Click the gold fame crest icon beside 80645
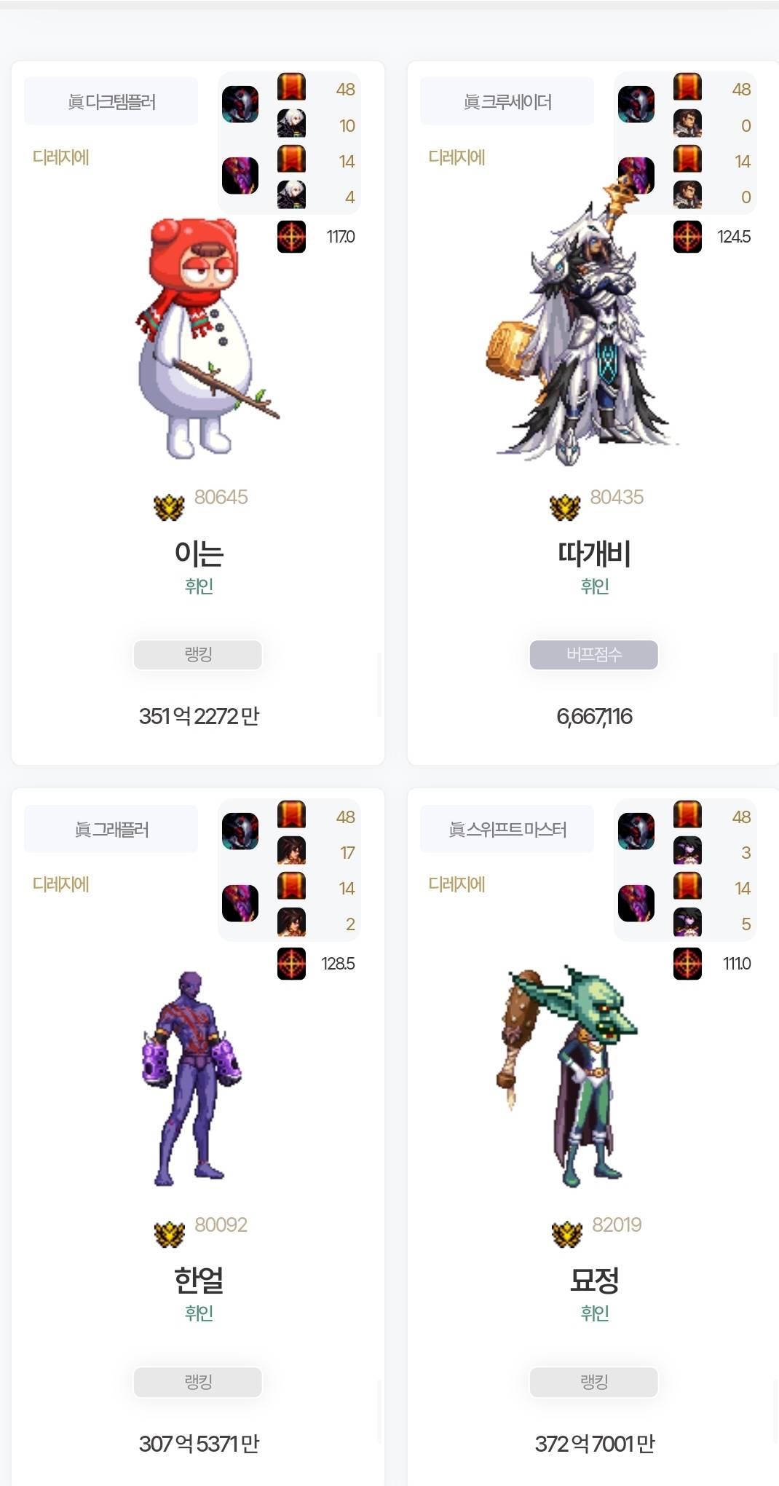 [x=169, y=506]
